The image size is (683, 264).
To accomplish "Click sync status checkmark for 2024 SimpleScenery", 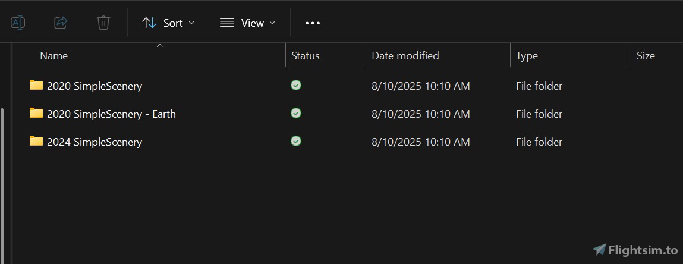I will 296,141.
